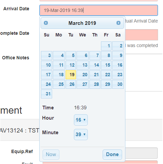Click the Complete Date input field
This screenshot has width=163, height=164.
[142, 35]
